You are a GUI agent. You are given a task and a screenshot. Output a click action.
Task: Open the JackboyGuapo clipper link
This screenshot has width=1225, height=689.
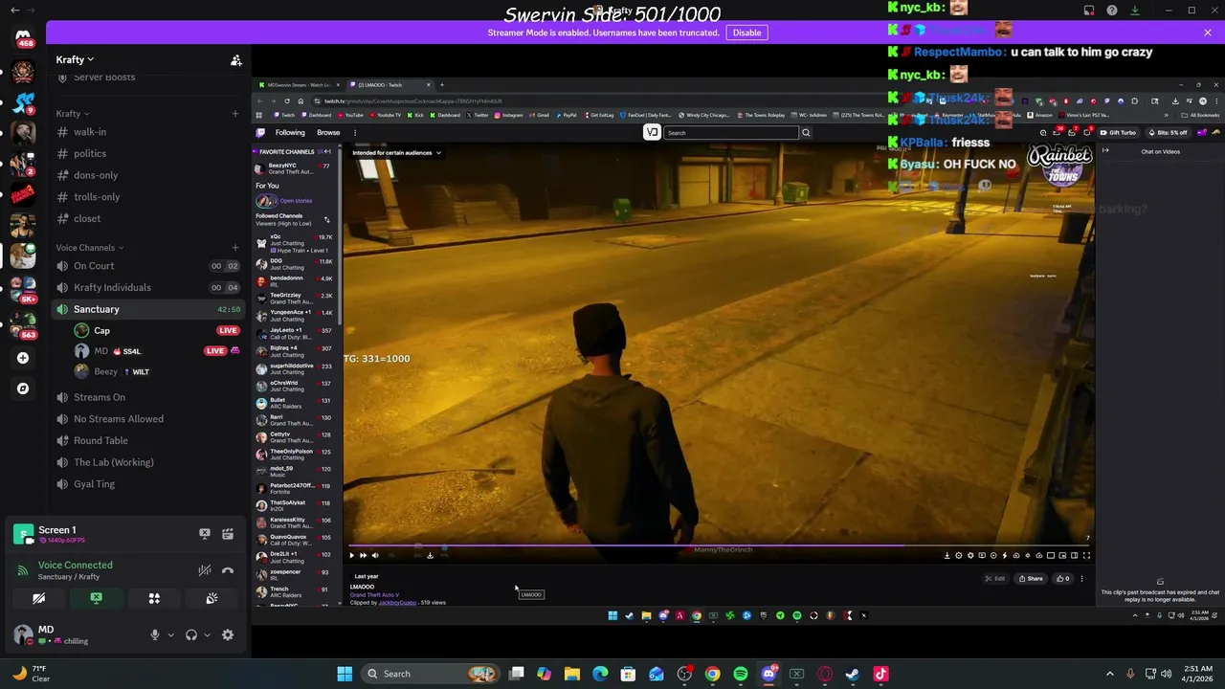[398, 603]
